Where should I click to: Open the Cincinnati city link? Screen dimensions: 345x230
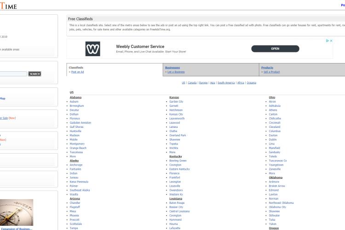[275, 123]
